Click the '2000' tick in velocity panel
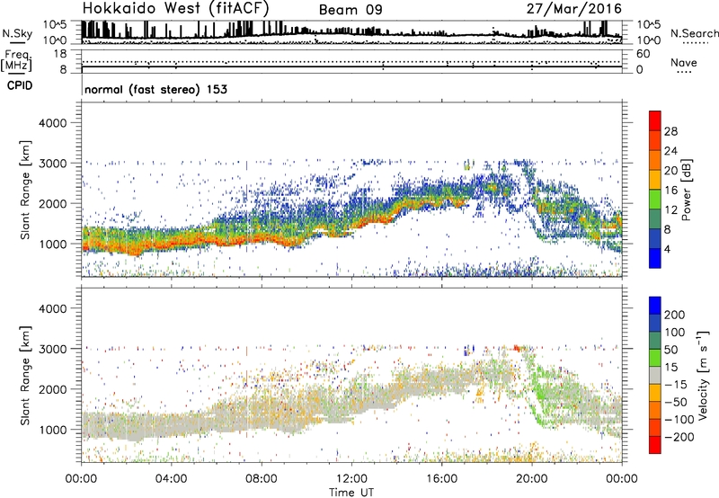 coord(53,389)
